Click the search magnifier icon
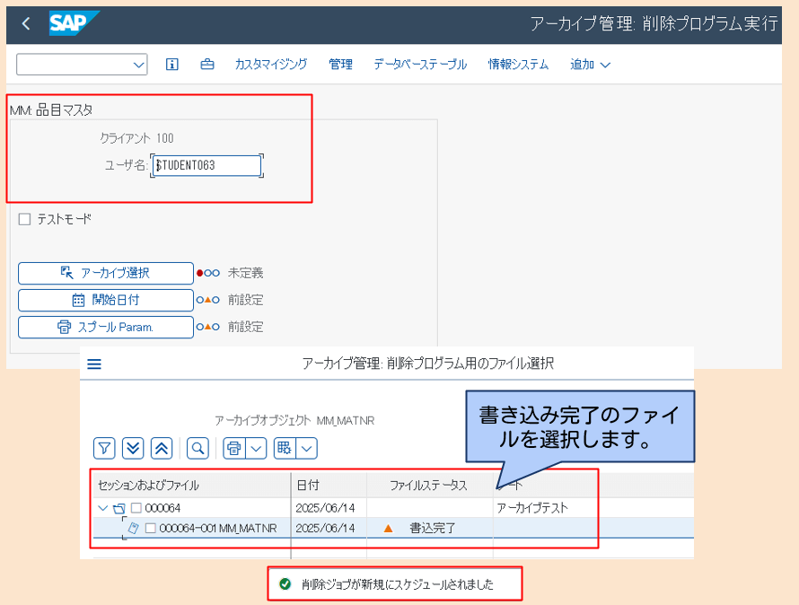 point(198,449)
